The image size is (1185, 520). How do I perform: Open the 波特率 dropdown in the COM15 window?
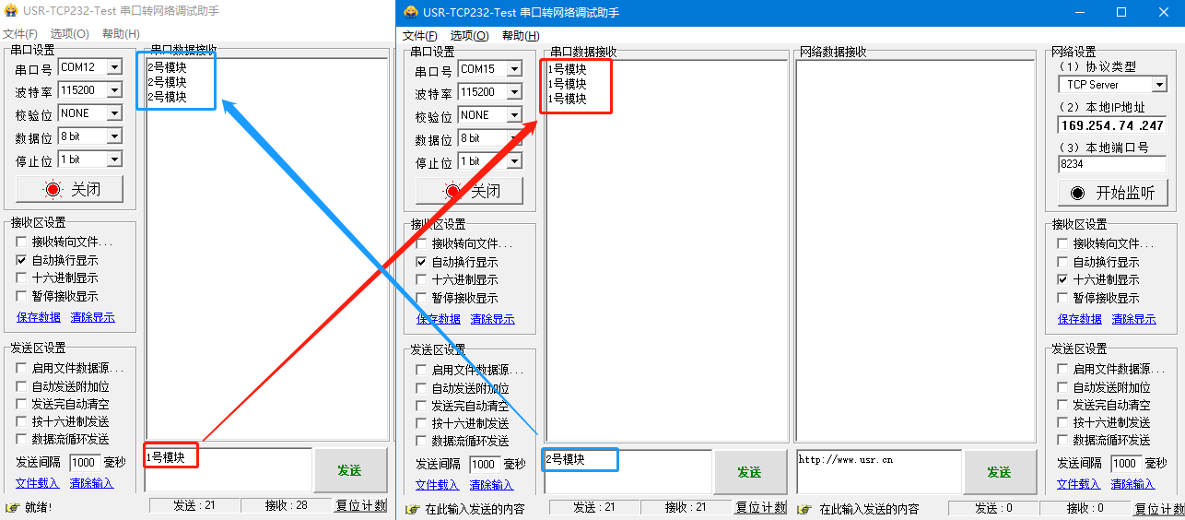tap(514, 92)
